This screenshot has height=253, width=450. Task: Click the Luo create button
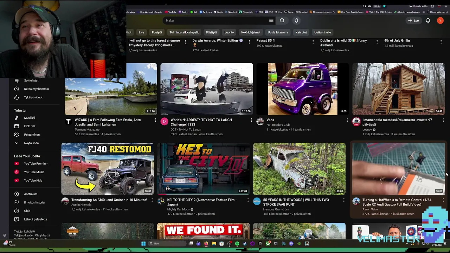click(x=413, y=20)
